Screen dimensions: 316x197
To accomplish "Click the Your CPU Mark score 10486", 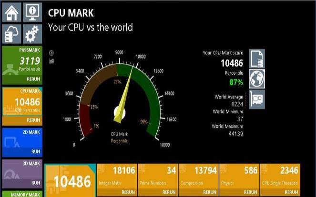I will pyautogui.click(x=232, y=63).
